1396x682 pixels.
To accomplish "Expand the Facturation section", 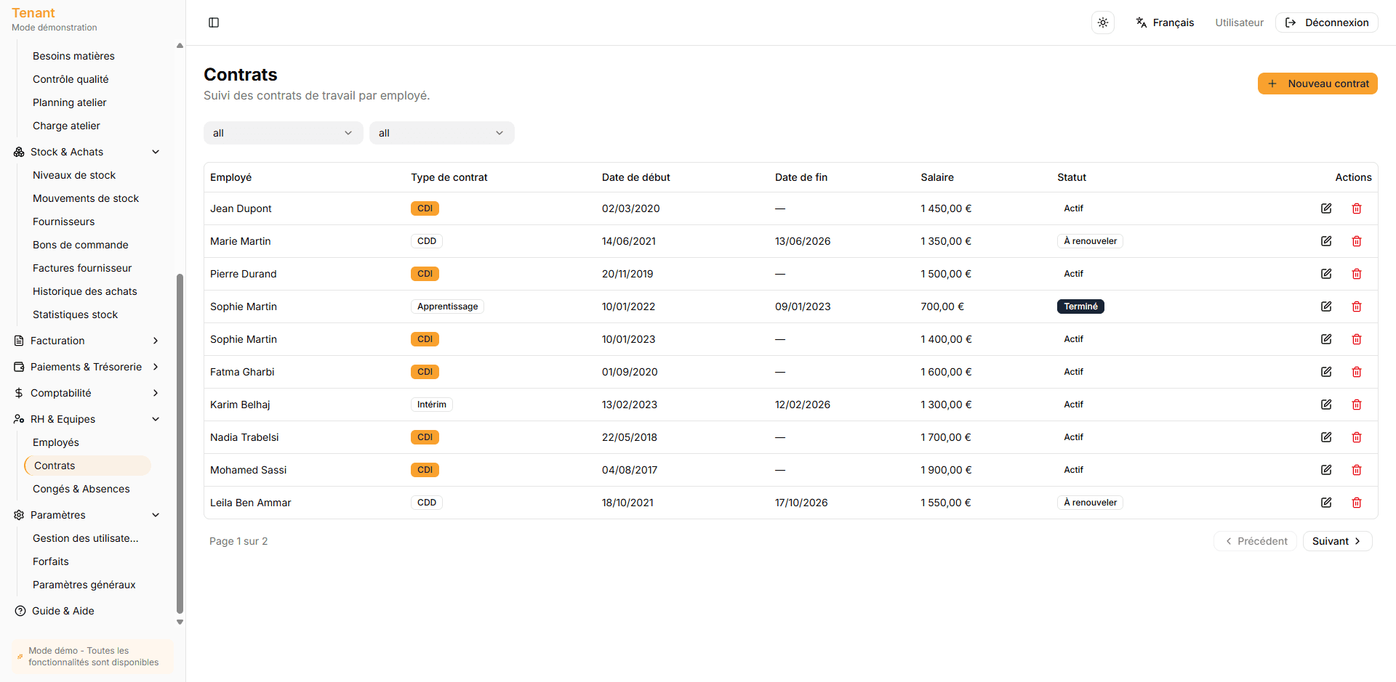I will coord(87,341).
